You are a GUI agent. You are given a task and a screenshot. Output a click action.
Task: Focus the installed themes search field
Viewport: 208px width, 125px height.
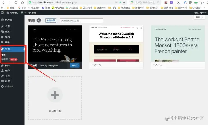coord(81,21)
